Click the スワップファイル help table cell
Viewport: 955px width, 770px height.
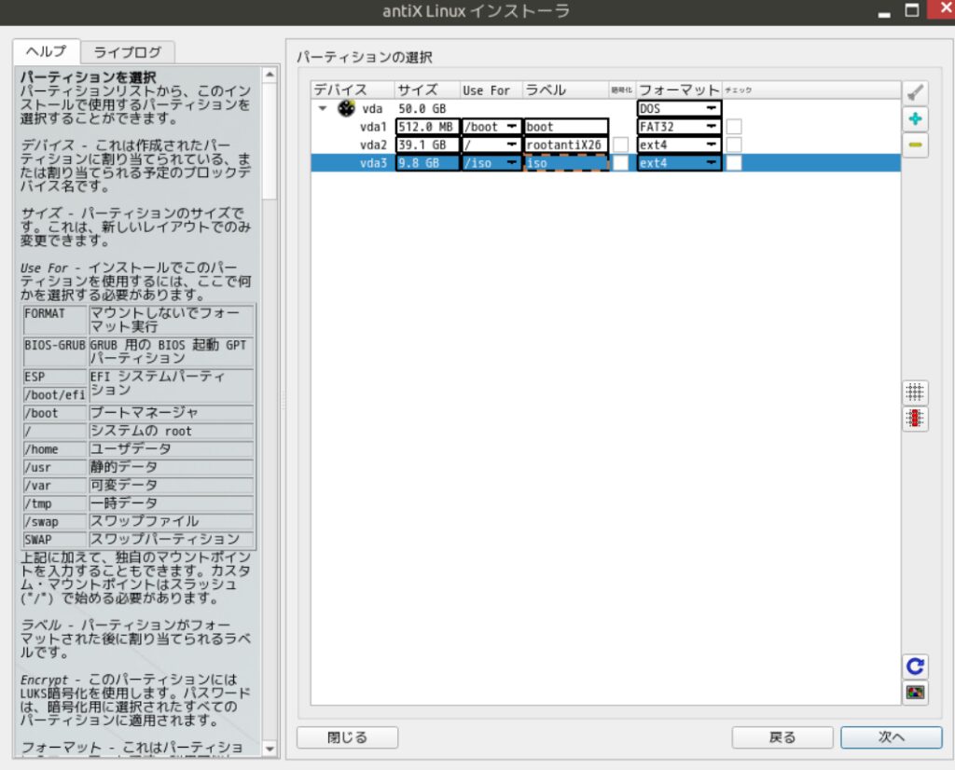pyautogui.click(x=172, y=522)
